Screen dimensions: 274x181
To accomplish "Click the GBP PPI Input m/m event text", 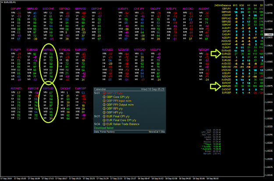I will pos(119,101).
